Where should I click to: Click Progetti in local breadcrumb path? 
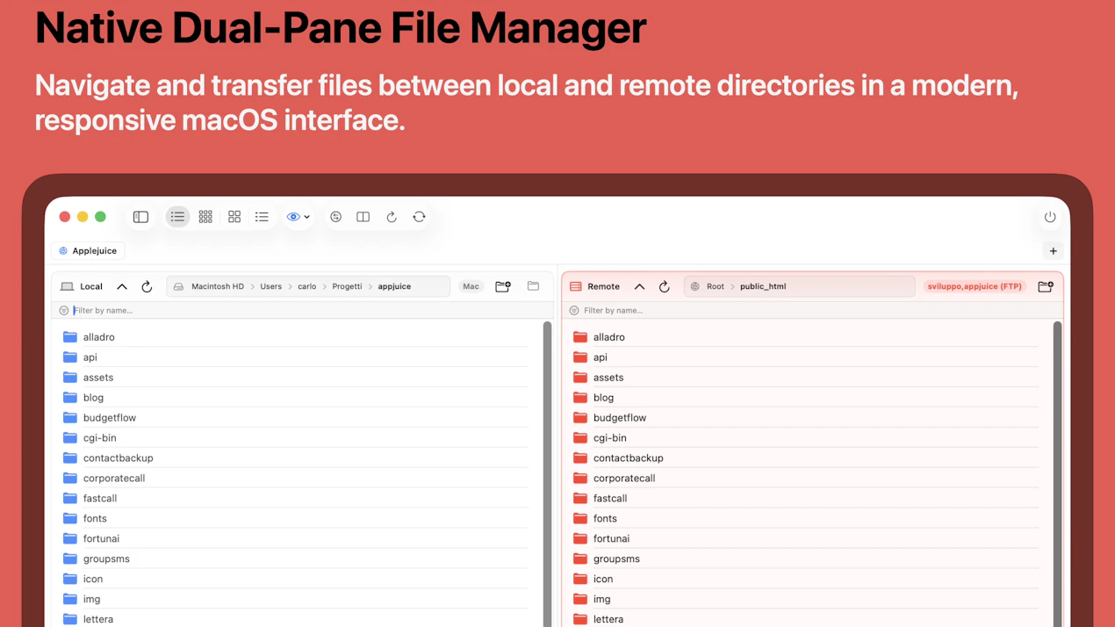click(347, 286)
